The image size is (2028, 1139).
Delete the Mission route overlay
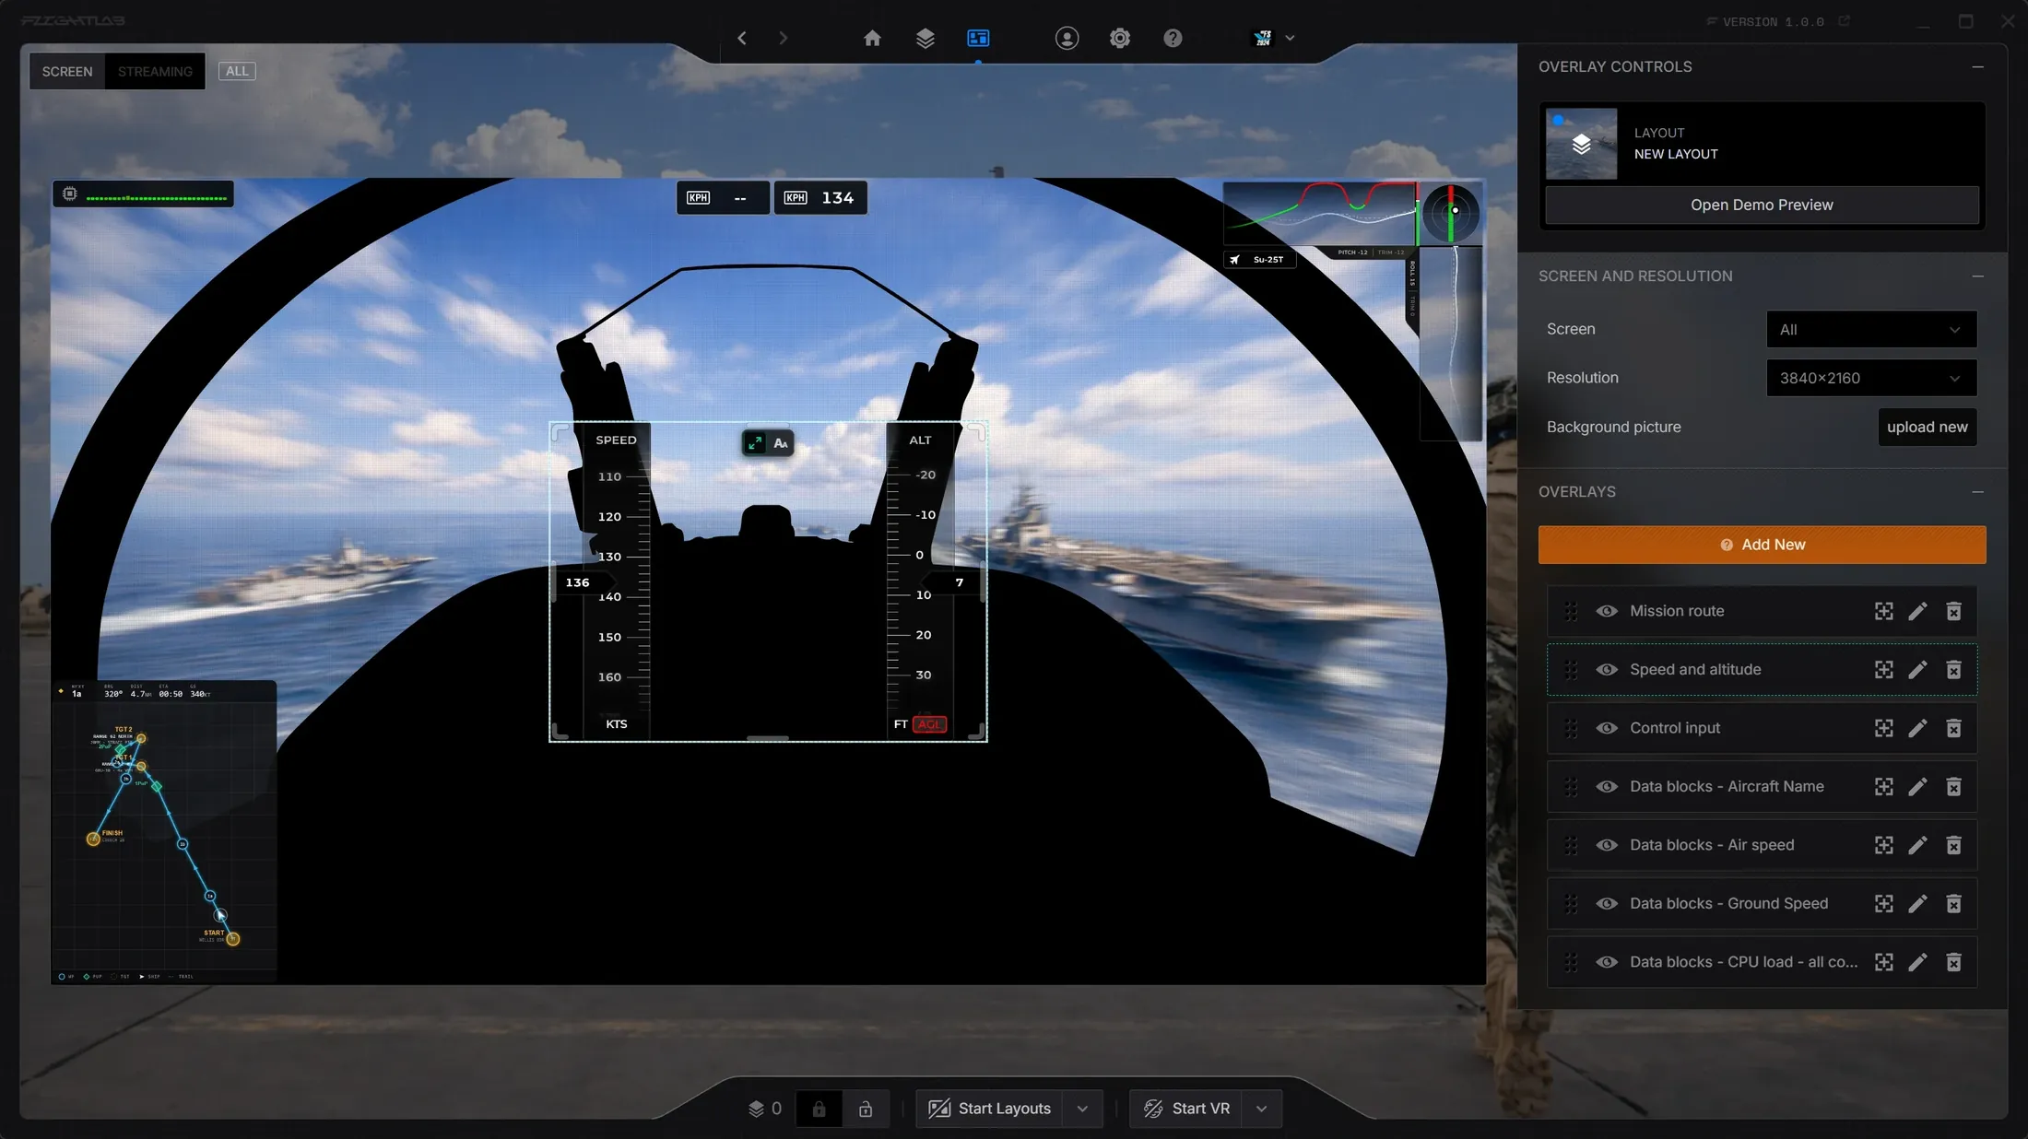[1953, 611]
